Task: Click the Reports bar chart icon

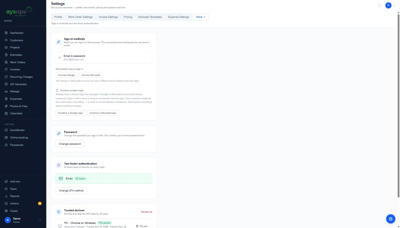Action: pyautogui.click(x=6, y=196)
